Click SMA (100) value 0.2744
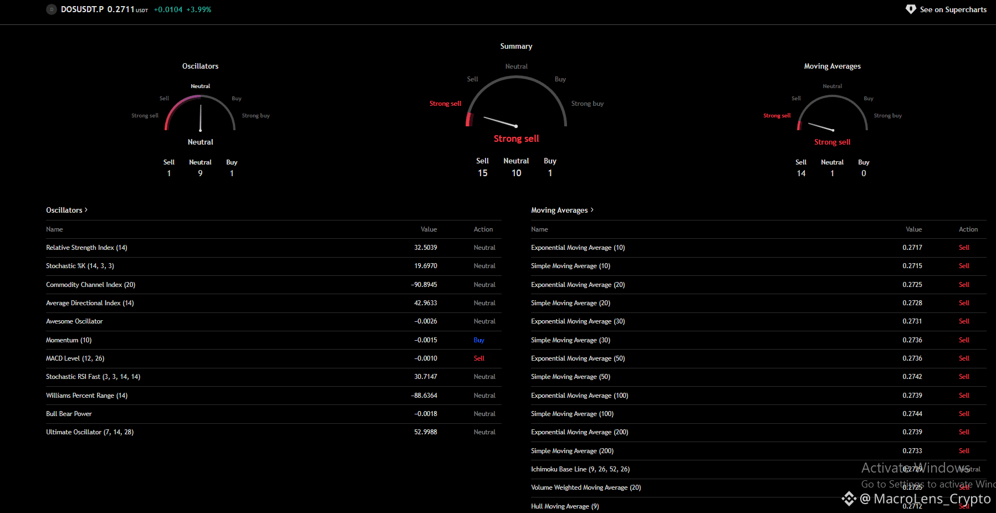 point(912,414)
